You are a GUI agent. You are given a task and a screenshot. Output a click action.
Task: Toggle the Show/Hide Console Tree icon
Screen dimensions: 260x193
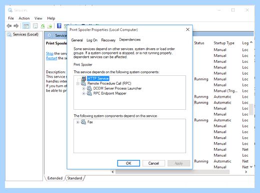[26, 26]
